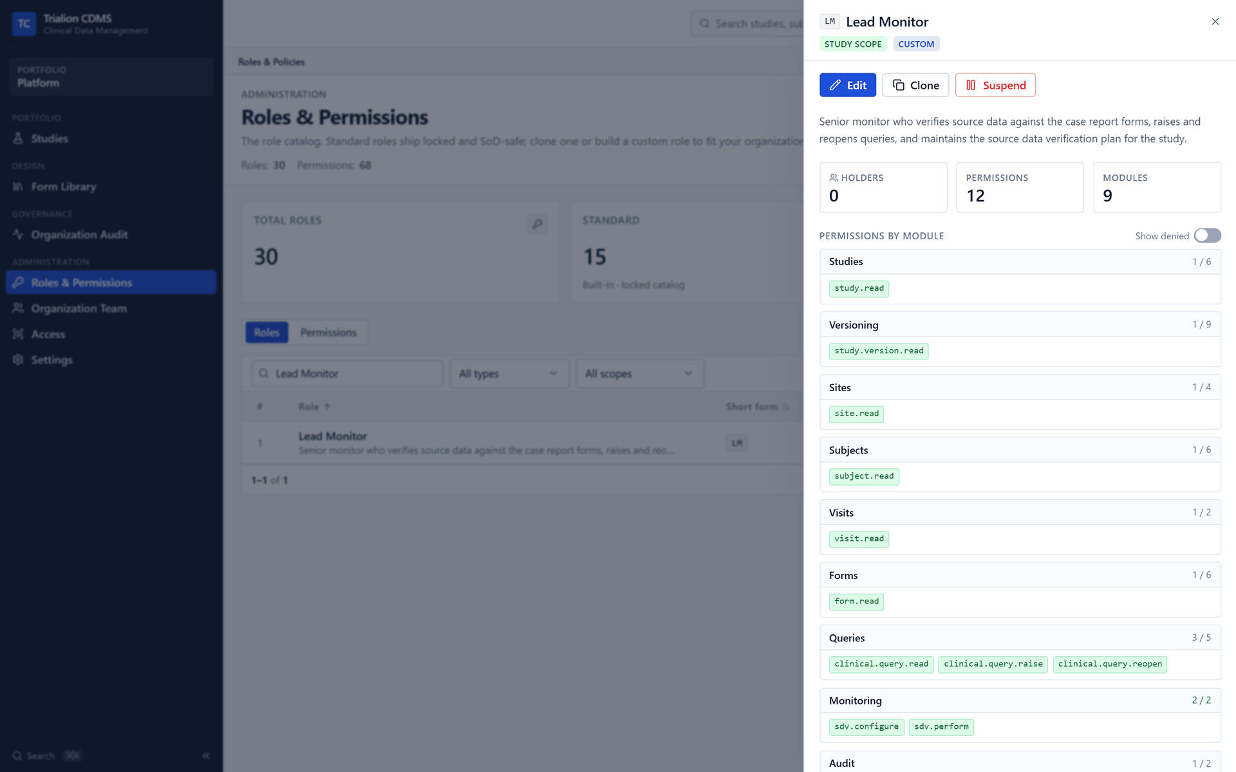Click the CUSTOM tag
Image resolution: width=1236 pixels, height=772 pixels.
(916, 44)
